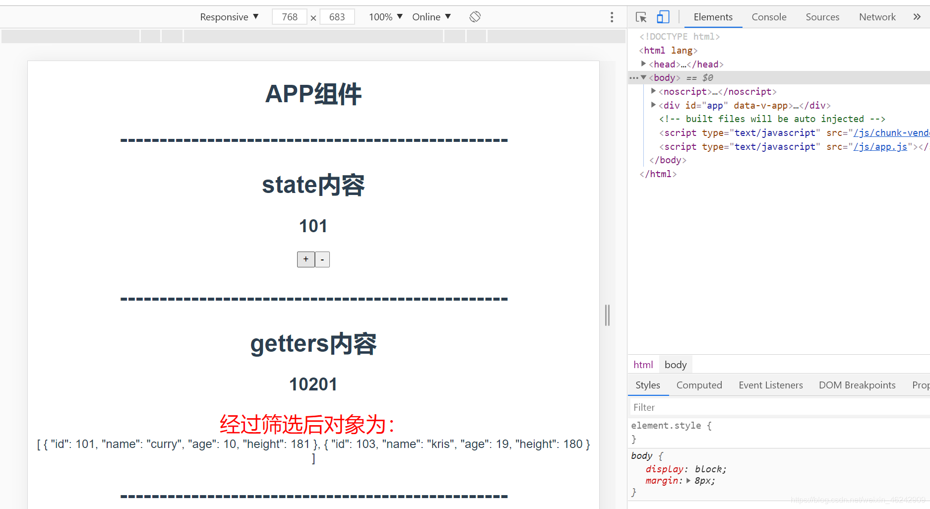Expand the noscript element node
The height and width of the screenshot is (509, 930).
coord(653,91)
